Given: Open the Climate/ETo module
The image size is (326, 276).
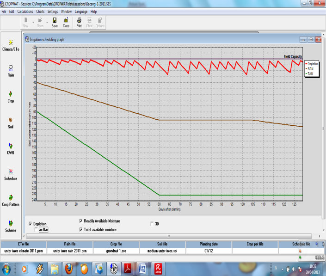Looking at the screenshot, I should pos(10,44).
